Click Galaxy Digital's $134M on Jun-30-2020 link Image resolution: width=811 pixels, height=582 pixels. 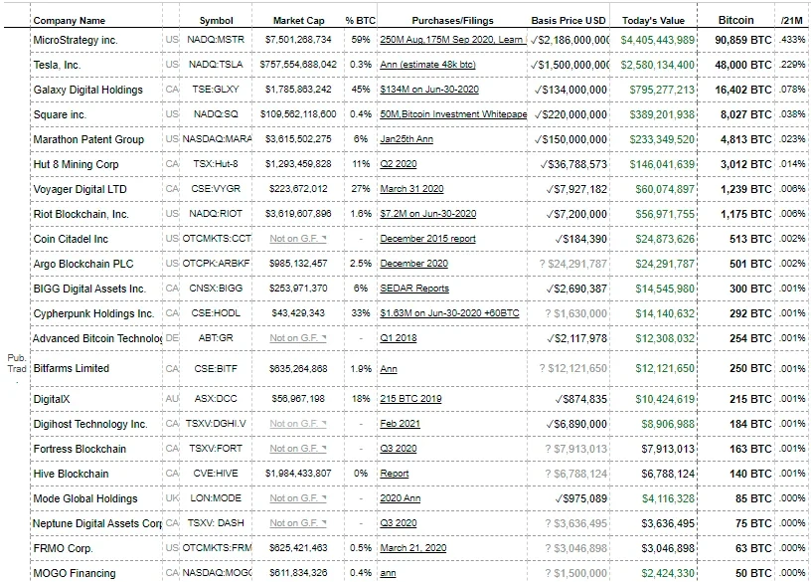pos(429,90)
